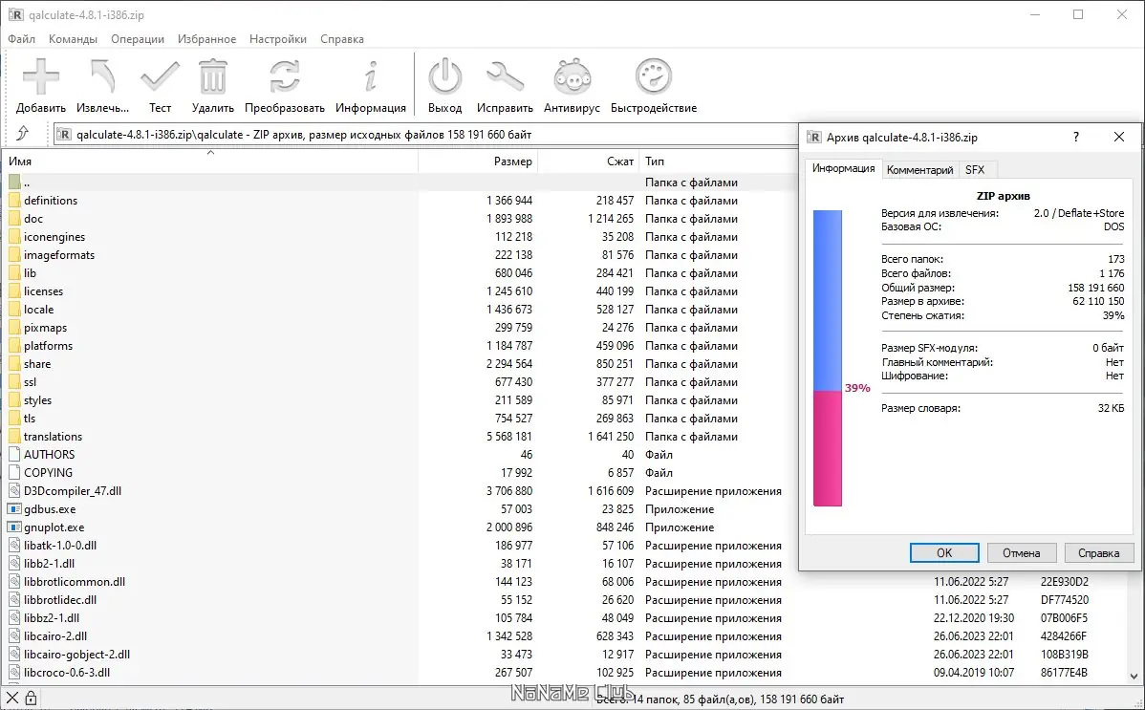
Task: Select the gdbus.exe application icon
Action: pyautogui.click(x=14, y=509)
